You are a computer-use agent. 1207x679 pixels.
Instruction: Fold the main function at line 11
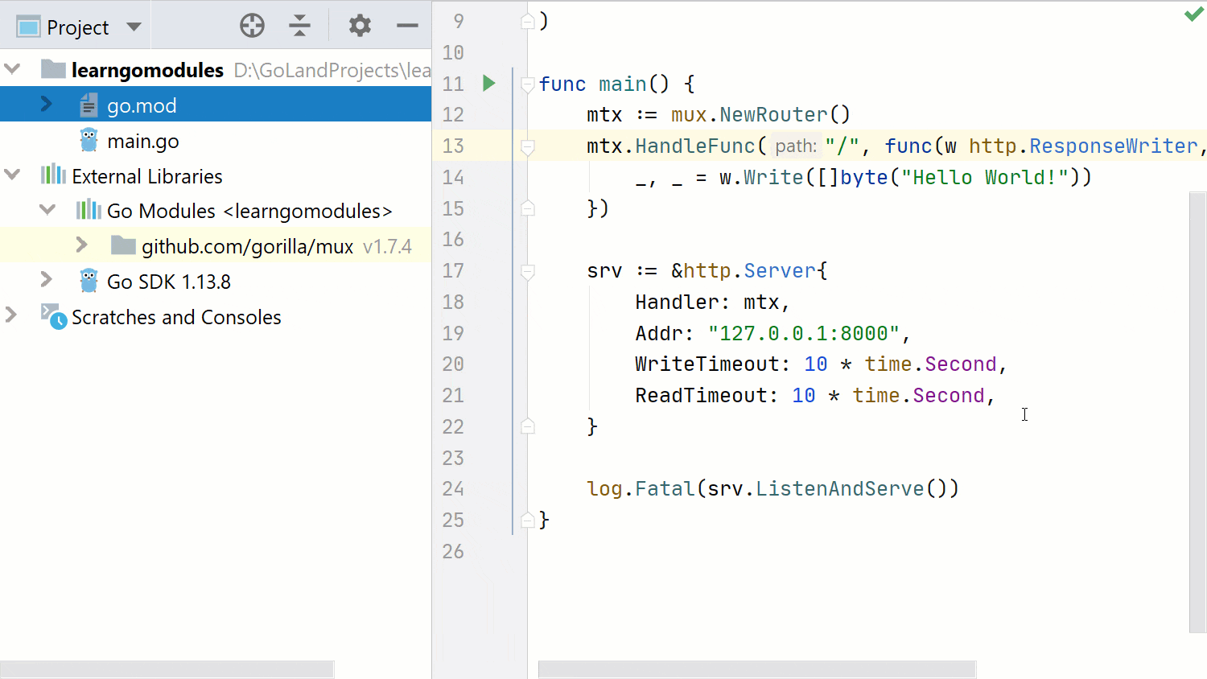pos(528,84)
